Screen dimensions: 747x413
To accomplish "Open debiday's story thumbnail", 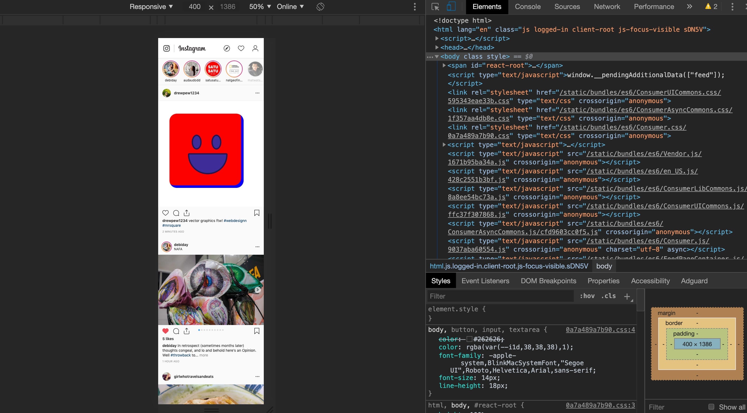I will pos(171,69).
